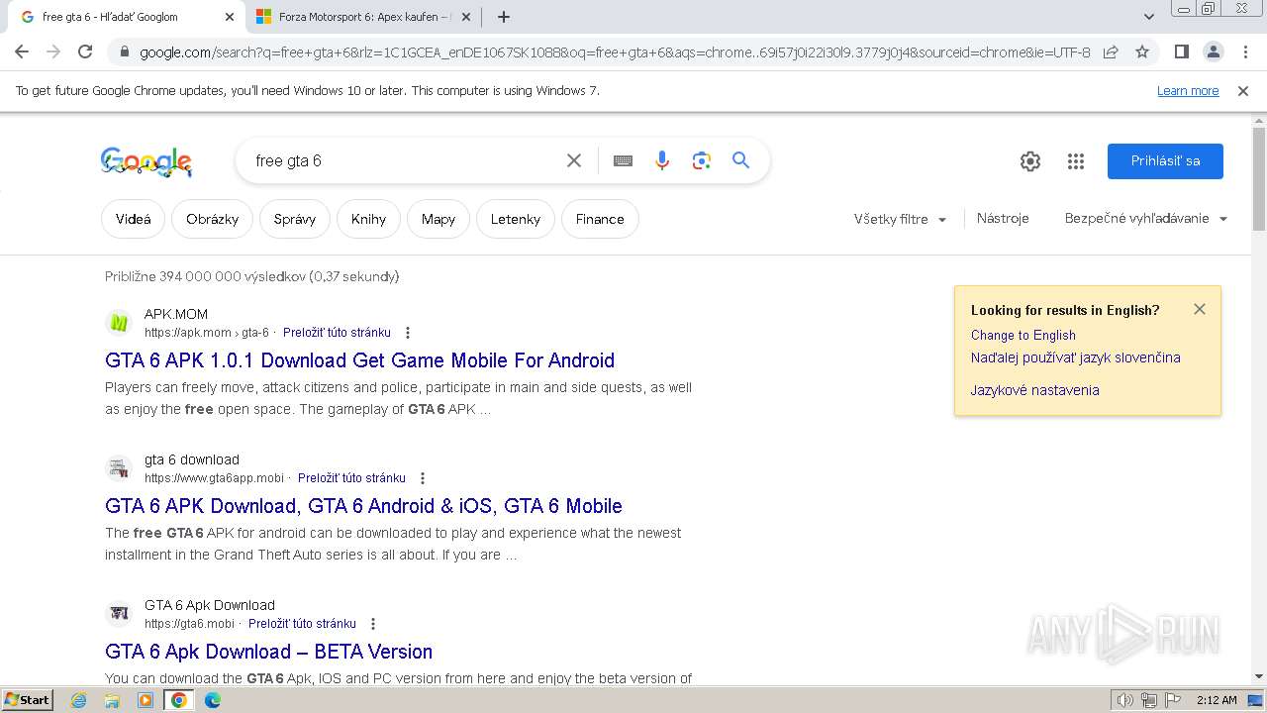Open the Action Center flag in tray
The width and height of the screenshot is (1267, 713).
click(1171, 700)
